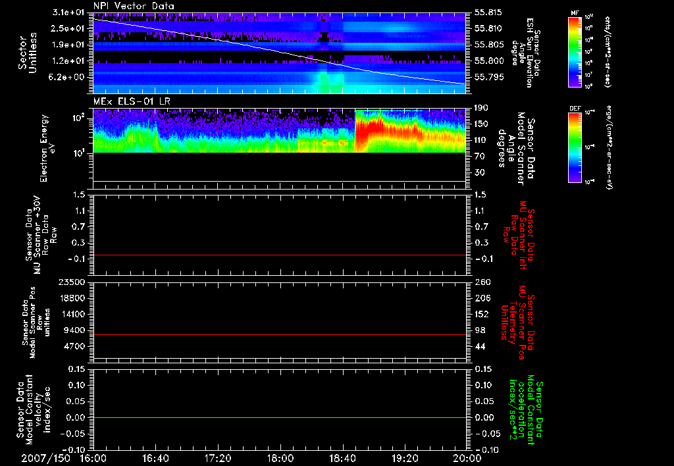Click the NF color bar scale

pyautogui.click(x=575, y=51)
